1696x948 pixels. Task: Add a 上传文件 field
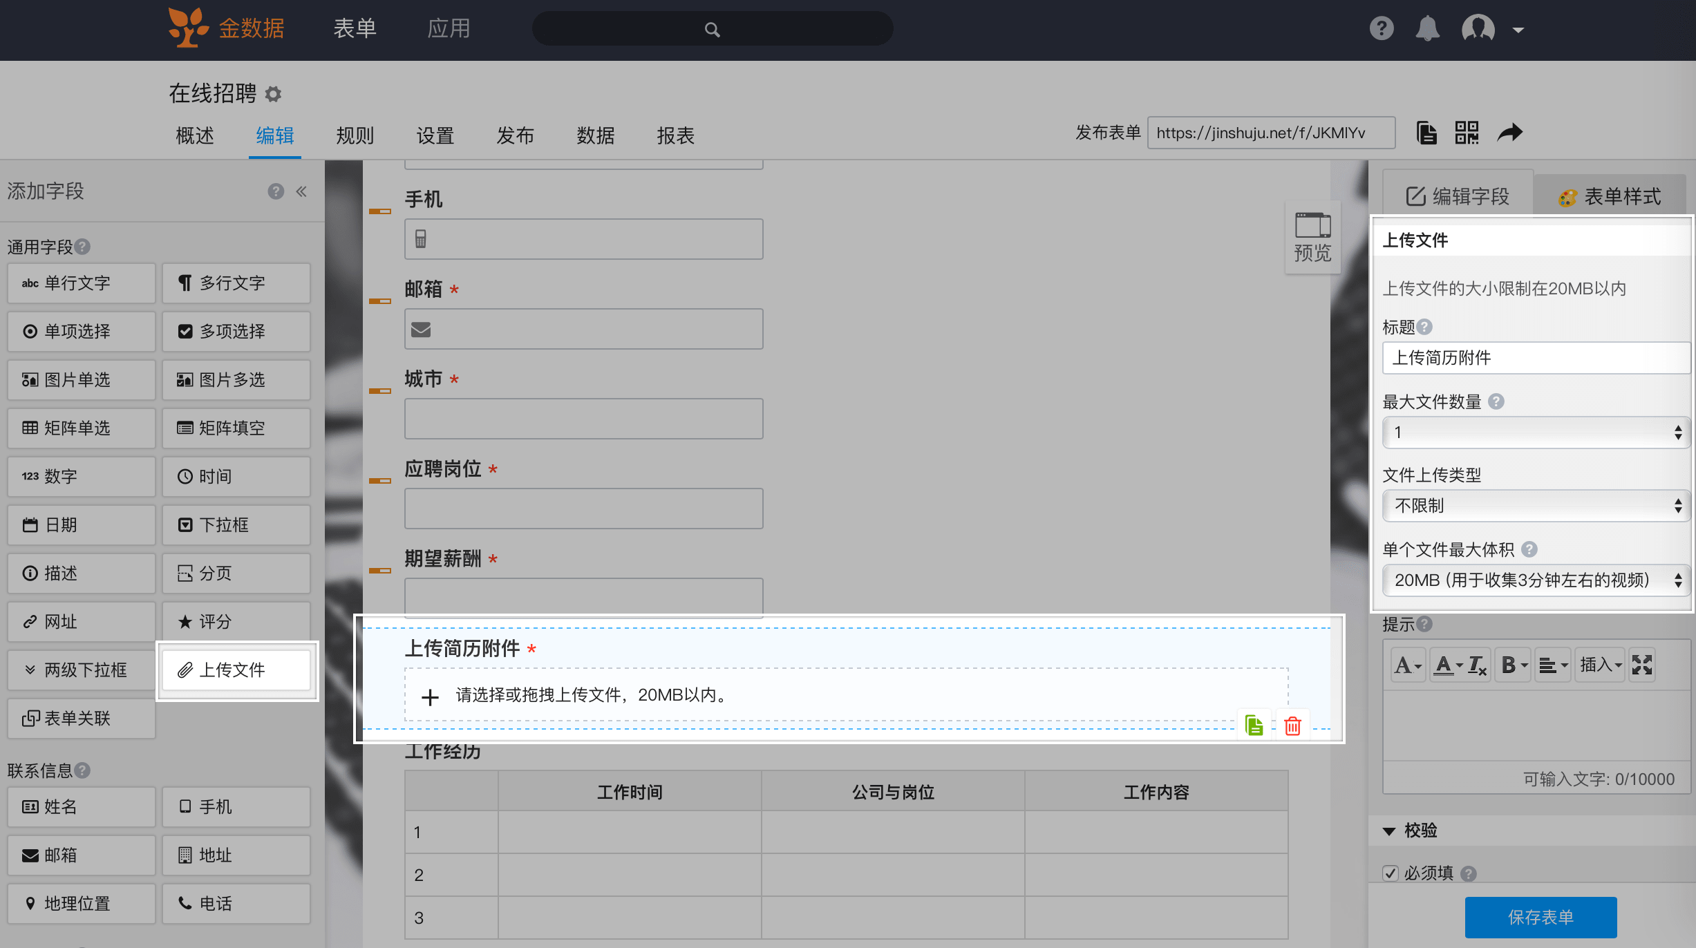tap(236, 670)
